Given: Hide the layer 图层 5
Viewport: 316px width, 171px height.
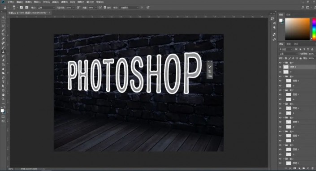Looking at the screenshot, I should pyautogui.click(x=280, y=122).
